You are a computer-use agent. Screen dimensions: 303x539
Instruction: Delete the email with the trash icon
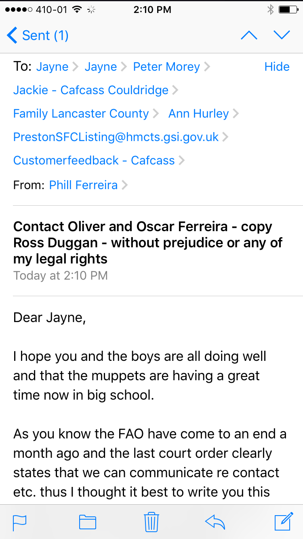click(151, 522)
